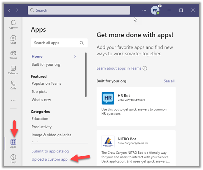The height and width of the screenshot is (170, 203).
Task: Click See all for org apps
Action: pyautogui.click(x=169, y=81)
